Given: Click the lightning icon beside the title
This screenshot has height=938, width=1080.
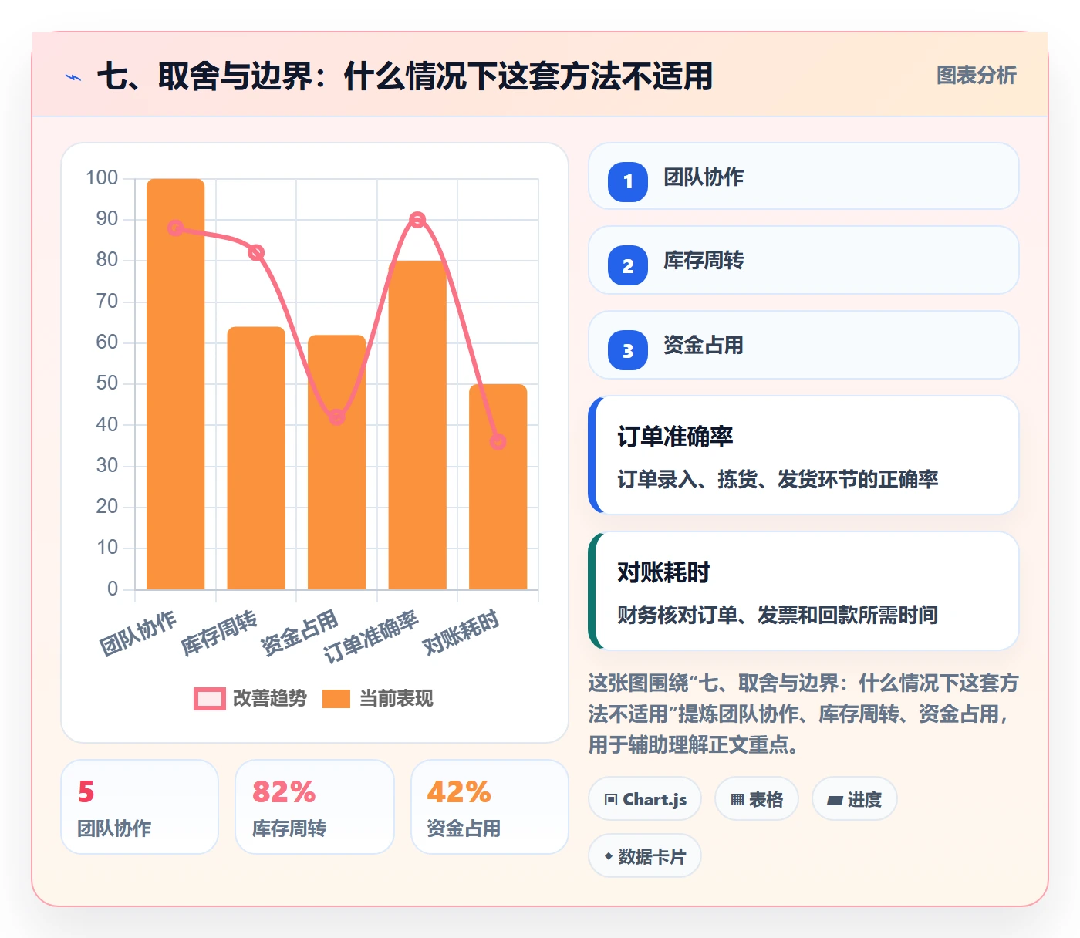Looking at the screenshot, I should point(73,77).
